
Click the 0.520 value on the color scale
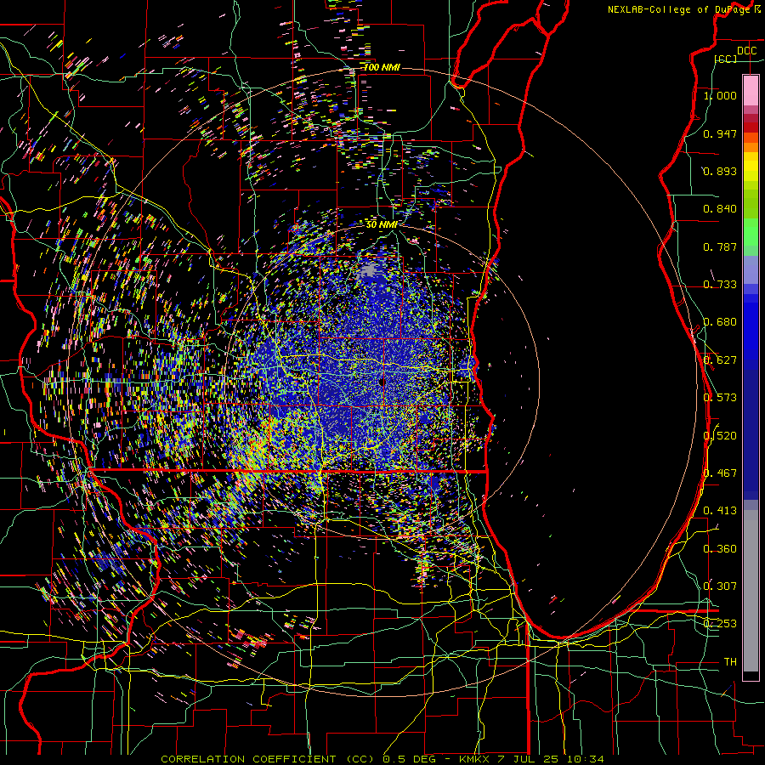(x=720, y=436)
